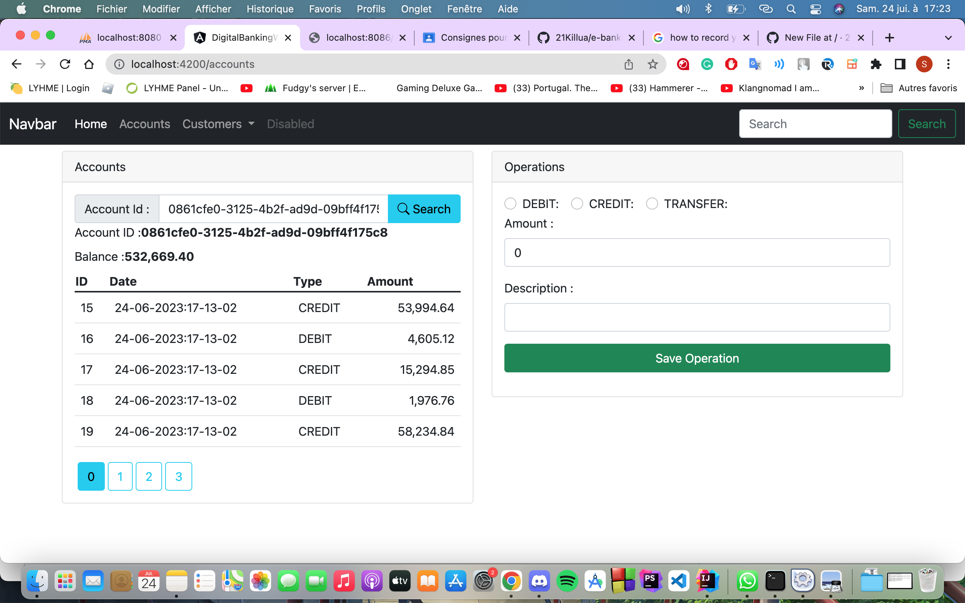Open the Grammarly extension icon
This screenshot has width=965, height=603.
click(707, 64)
